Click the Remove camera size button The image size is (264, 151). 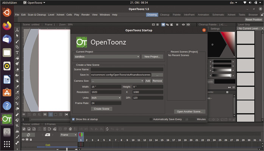tap(157, 81)
